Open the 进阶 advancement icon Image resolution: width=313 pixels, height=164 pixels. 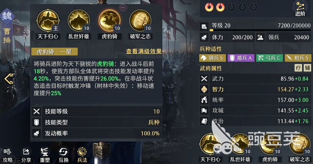(300, 9)
